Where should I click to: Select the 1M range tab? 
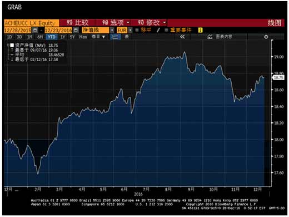coord(29,37)
